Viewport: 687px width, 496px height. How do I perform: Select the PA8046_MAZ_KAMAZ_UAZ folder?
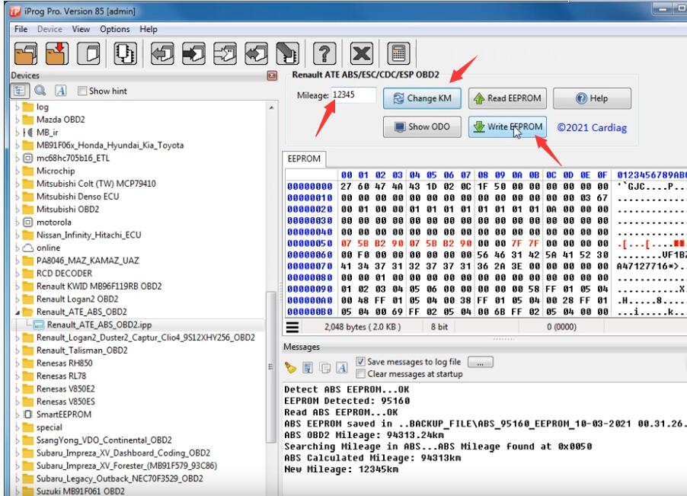[88, 261]
